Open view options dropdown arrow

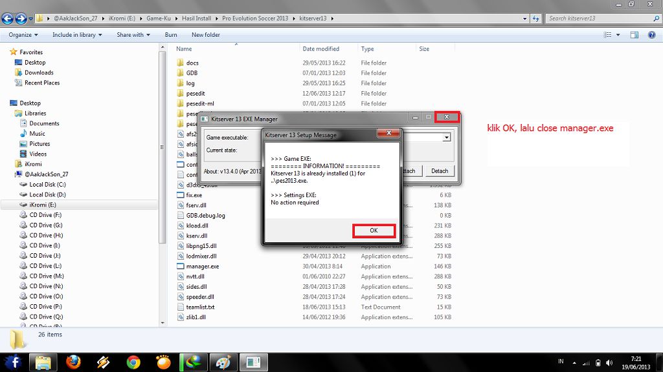618,35
